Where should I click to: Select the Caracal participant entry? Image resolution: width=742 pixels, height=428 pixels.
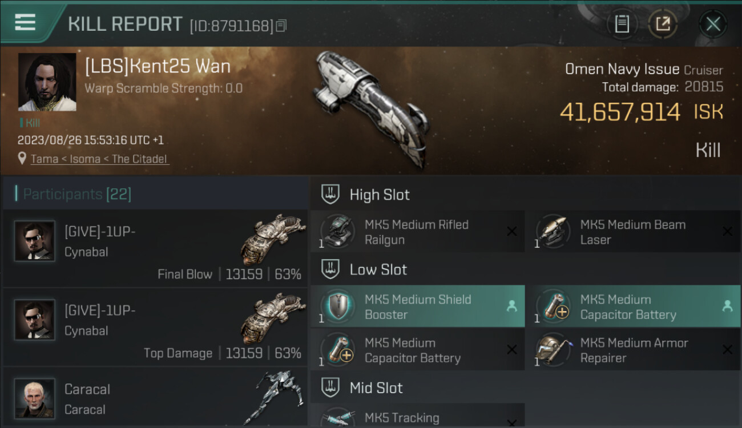(x=155, y=398)
